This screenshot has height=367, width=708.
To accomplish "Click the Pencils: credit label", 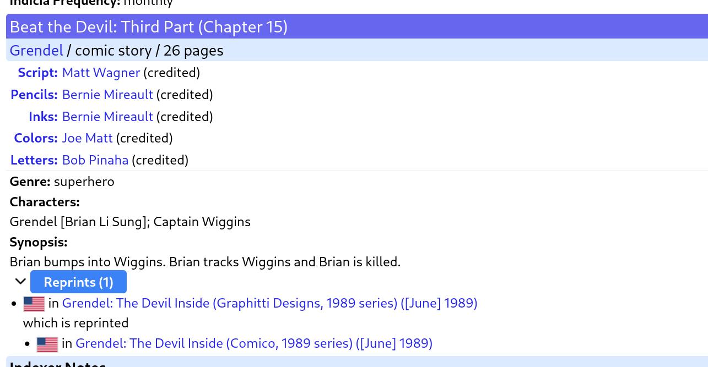I will click(x=34, y=94).
